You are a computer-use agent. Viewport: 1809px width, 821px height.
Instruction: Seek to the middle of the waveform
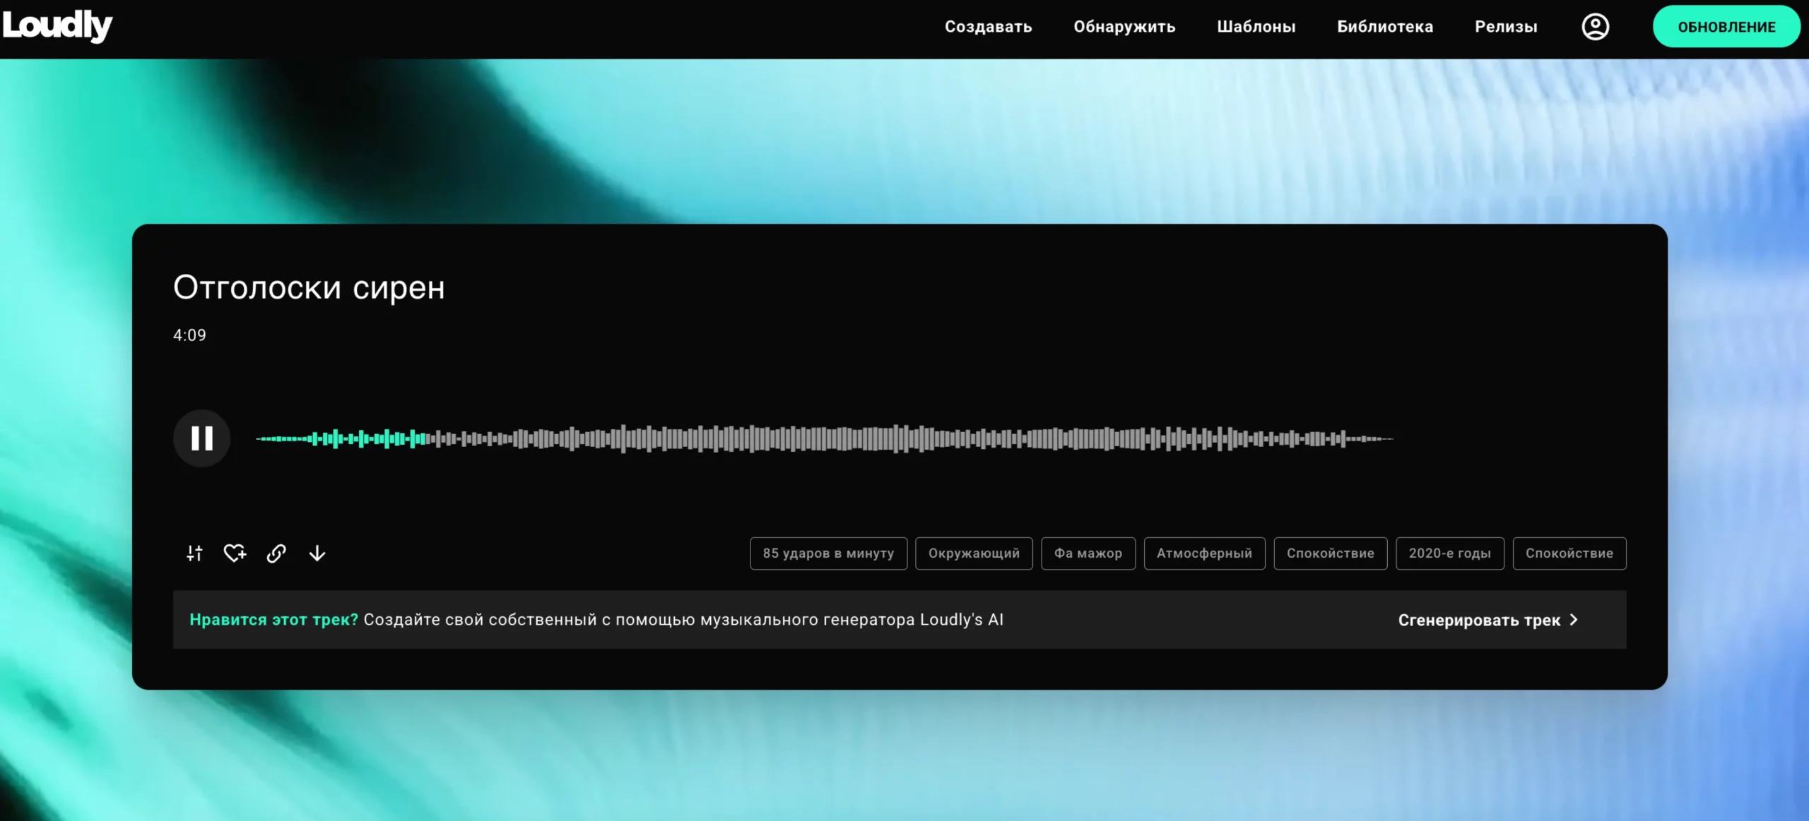(x=825, y=438)
